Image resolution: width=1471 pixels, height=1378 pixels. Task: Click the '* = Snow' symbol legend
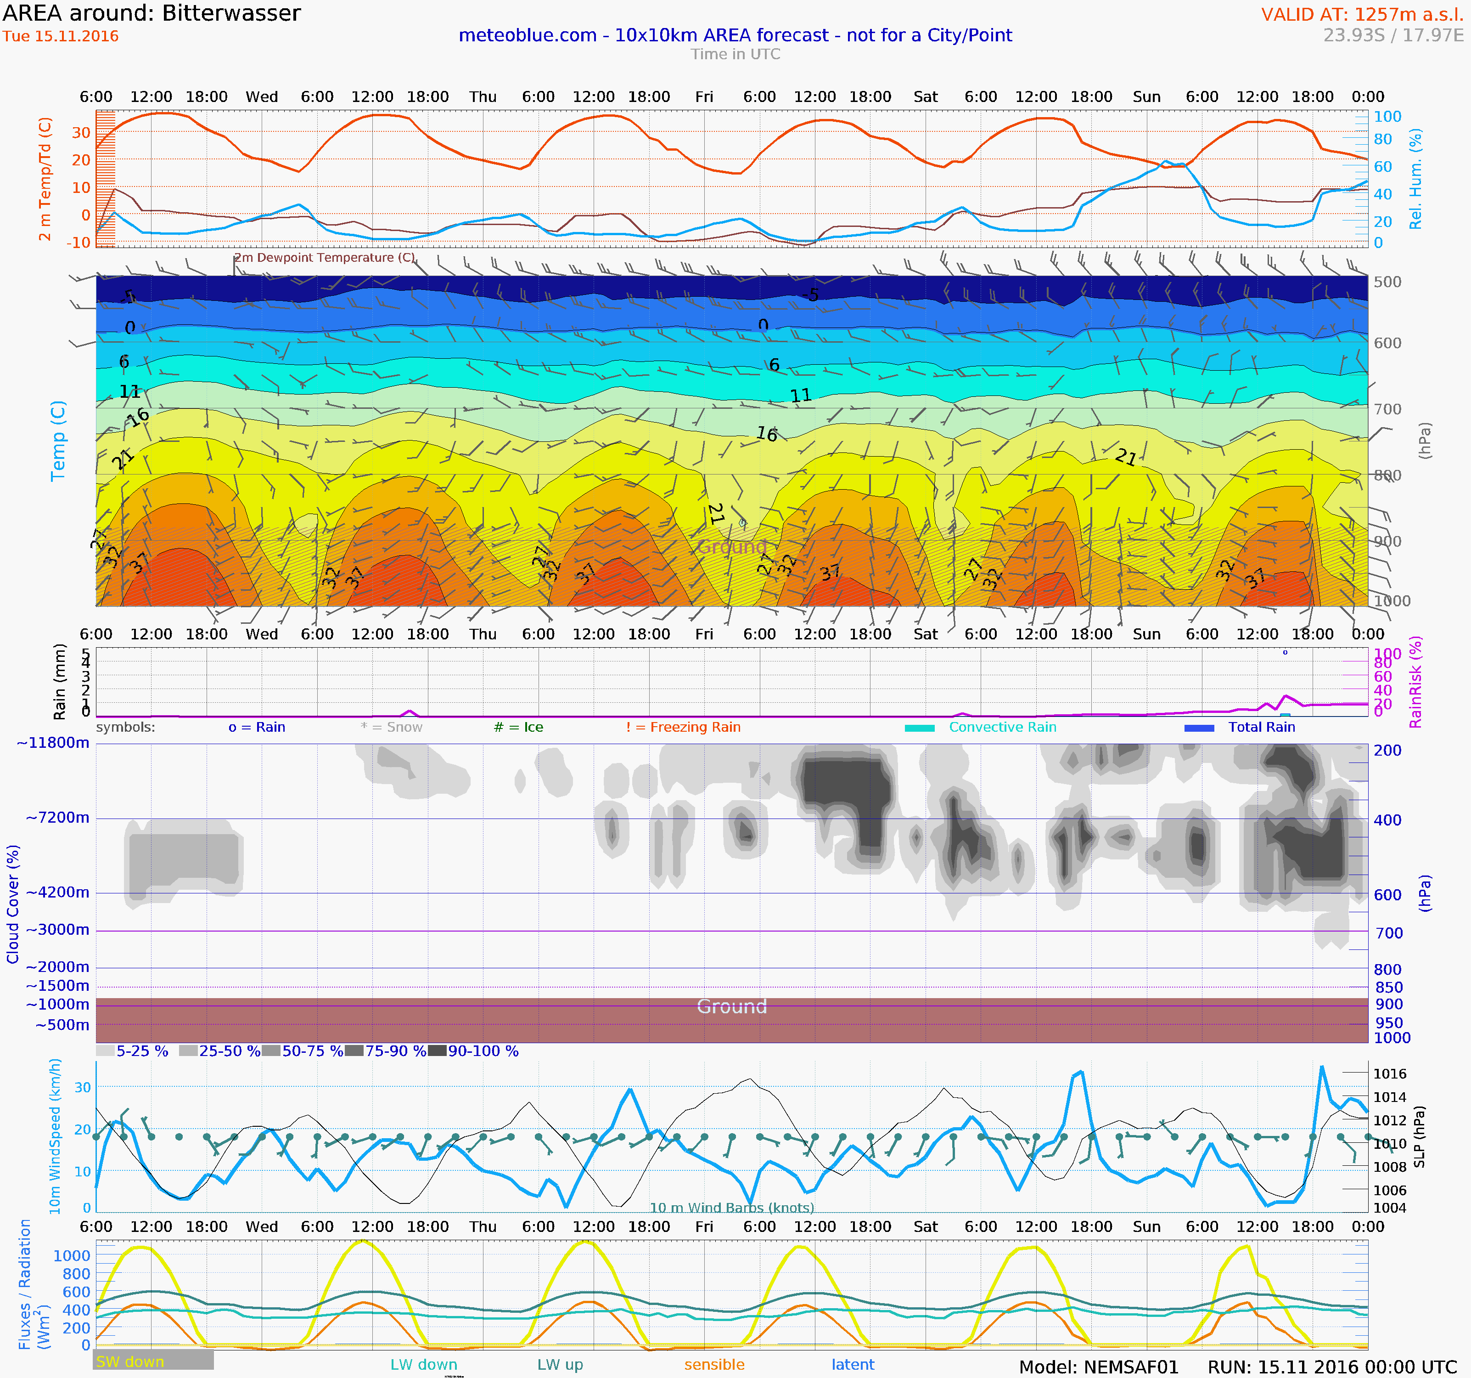coord(392,727)
